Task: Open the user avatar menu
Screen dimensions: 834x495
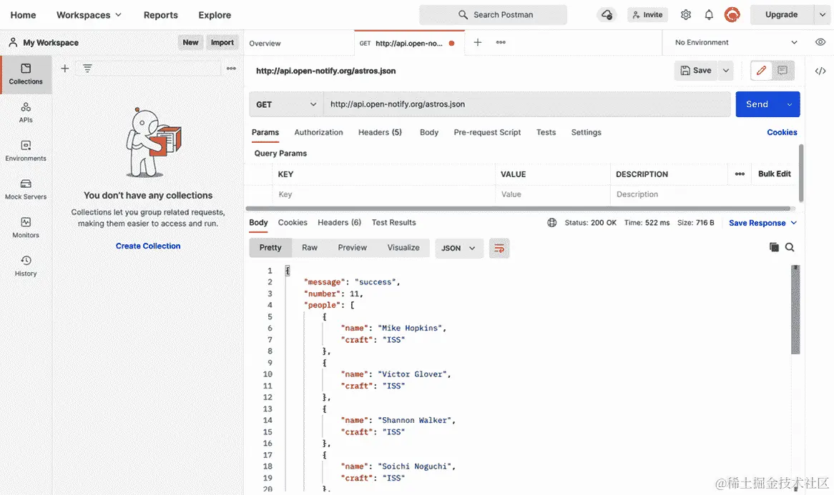Action: (x=732, y=14)
